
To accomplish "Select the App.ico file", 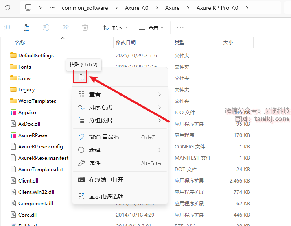I will (x=27, y=113).
